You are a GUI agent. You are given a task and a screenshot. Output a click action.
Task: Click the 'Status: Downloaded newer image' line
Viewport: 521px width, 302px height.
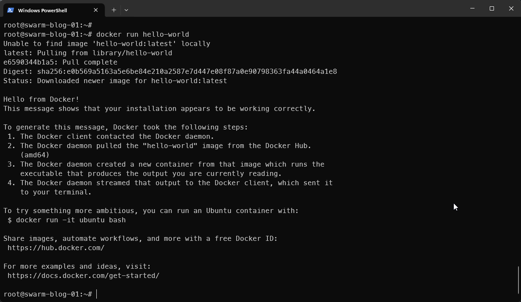tap(115, 81)
